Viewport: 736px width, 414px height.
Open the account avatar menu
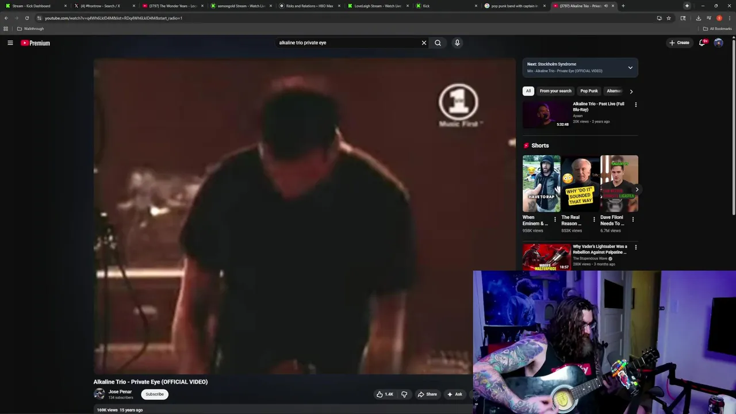(x=718, y=43)
